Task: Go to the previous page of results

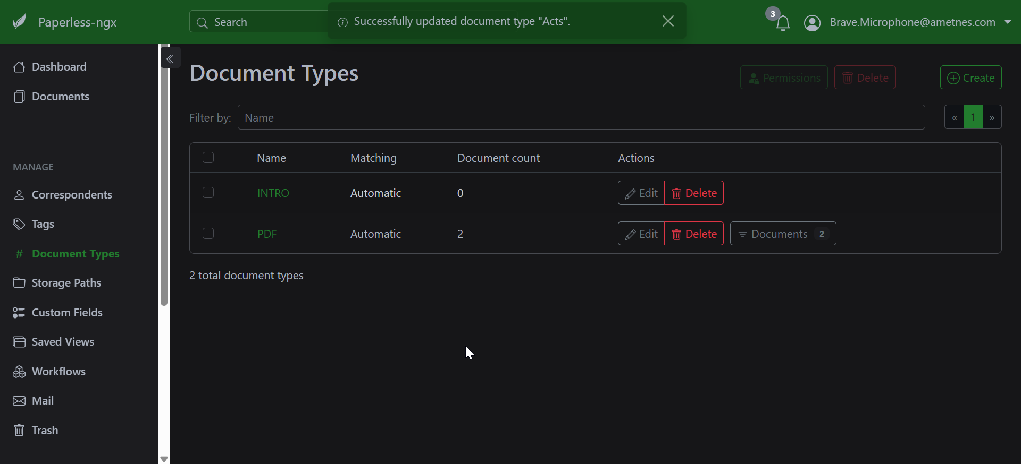Action: point(954,117)
